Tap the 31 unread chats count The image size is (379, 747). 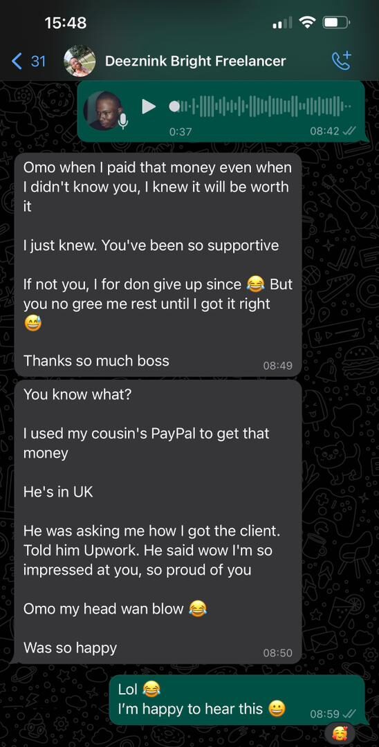coord(38,61)
